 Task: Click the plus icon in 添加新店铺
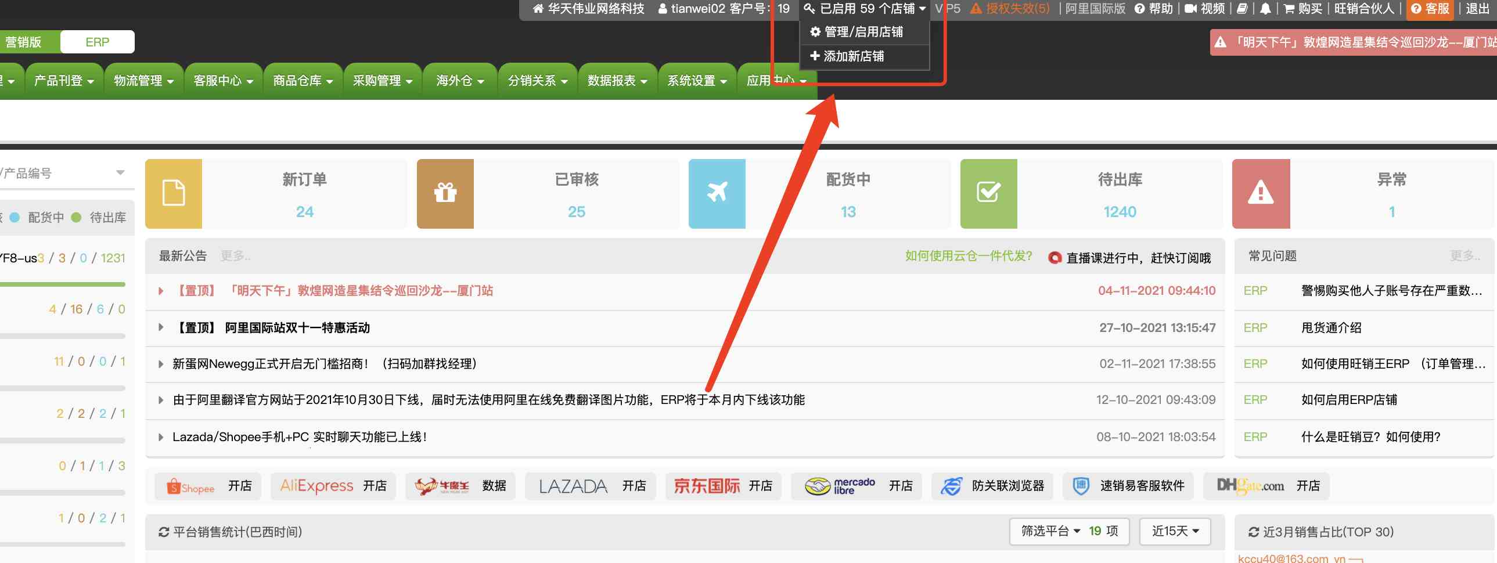tap(815, 56)
